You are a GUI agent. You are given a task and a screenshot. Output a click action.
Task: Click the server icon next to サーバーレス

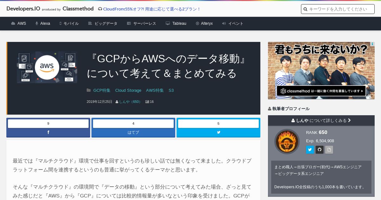(129, 23)
